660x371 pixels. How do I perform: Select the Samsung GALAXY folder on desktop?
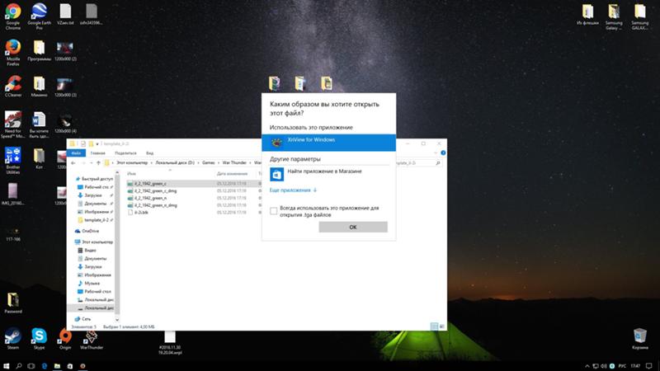click(x=640, y=16)
